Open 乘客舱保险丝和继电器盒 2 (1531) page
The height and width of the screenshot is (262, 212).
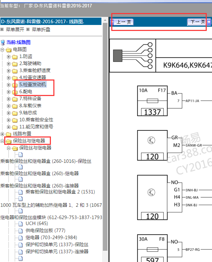[x=60, y=192]
